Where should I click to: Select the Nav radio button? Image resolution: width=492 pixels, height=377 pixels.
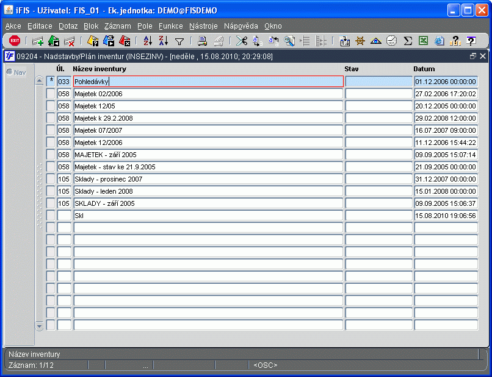(x=10, y=72)
